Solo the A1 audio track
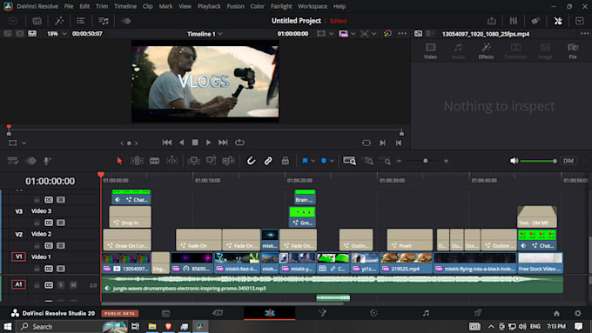This screenshot has width=592, height=333. coord(61,284)
